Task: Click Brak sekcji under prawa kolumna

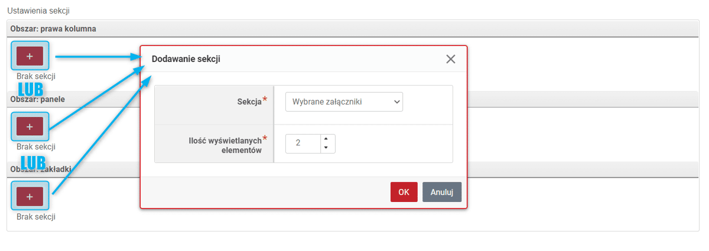Action: click(36, 76)
